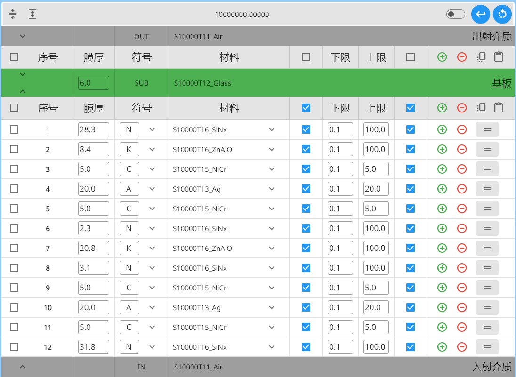This screenshot has height=377, width=516.
Task: Click the paste clipboard icon in top header
Action: (x=498, y=57)
